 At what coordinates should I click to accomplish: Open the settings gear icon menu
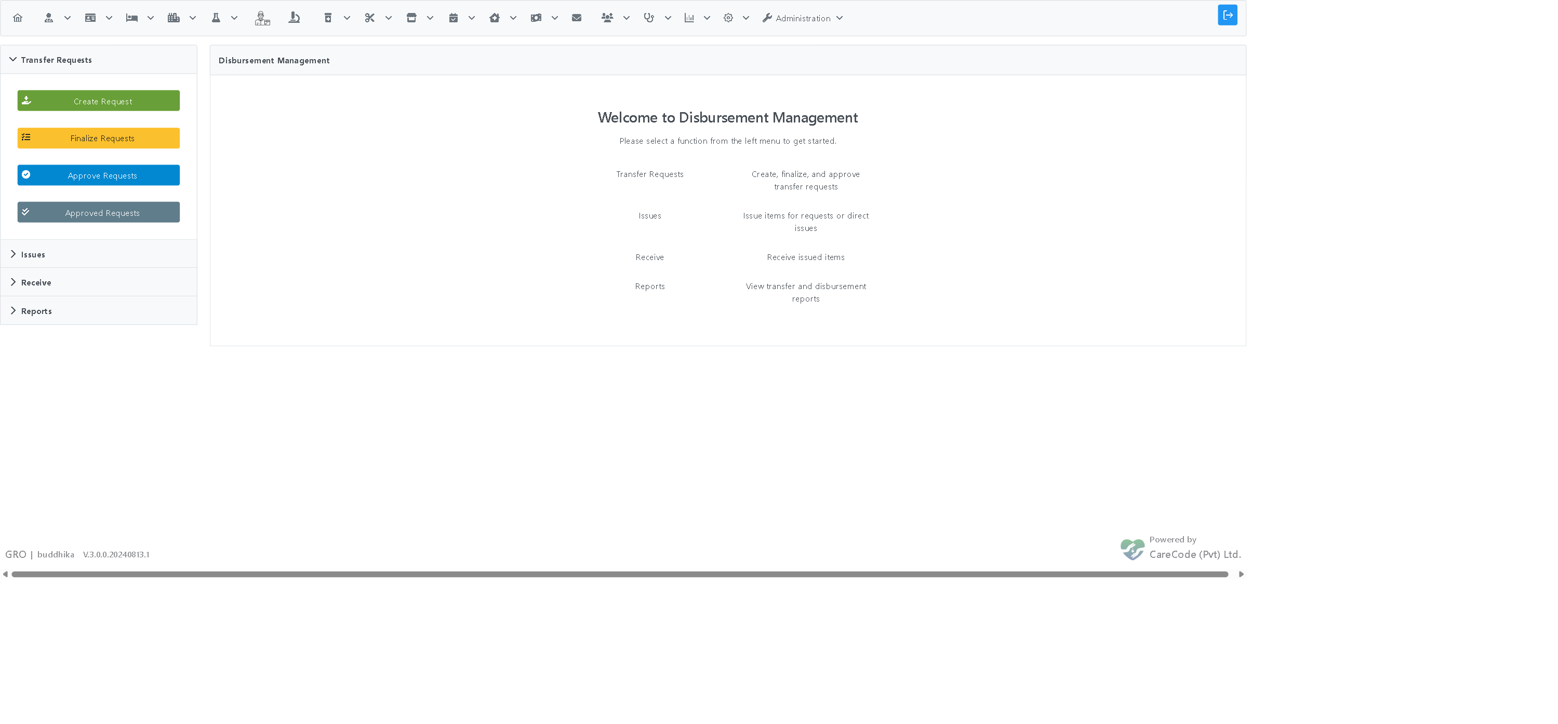(728, 18)
